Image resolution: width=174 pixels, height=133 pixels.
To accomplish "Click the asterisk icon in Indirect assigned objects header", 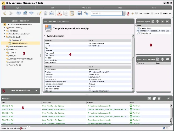I will click(x=162, y=59).
